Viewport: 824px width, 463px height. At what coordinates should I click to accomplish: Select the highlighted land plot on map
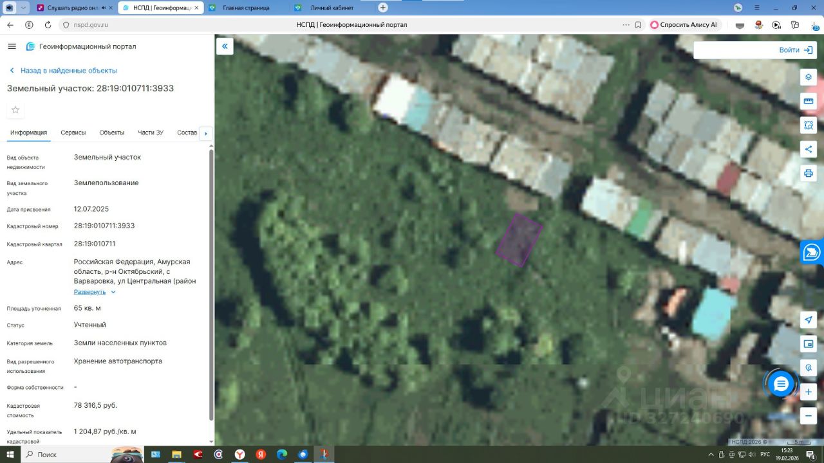[x=519, y=240]
